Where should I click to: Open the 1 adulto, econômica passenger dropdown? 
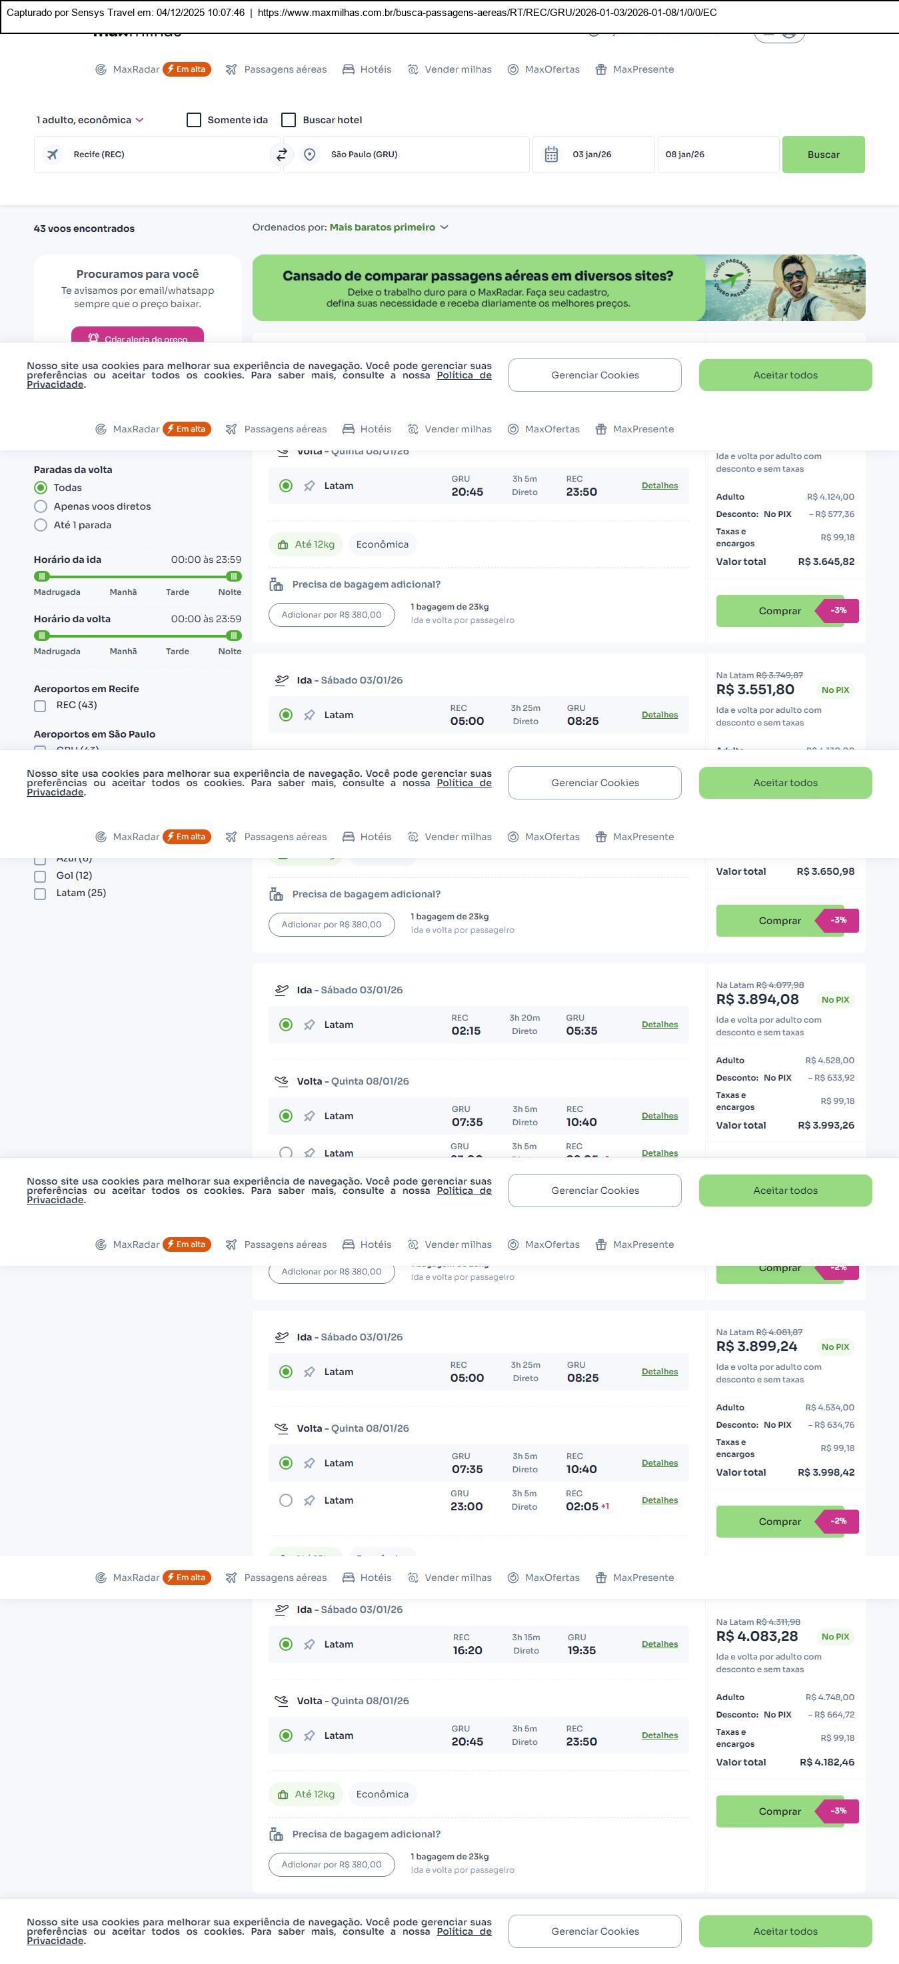90,120
